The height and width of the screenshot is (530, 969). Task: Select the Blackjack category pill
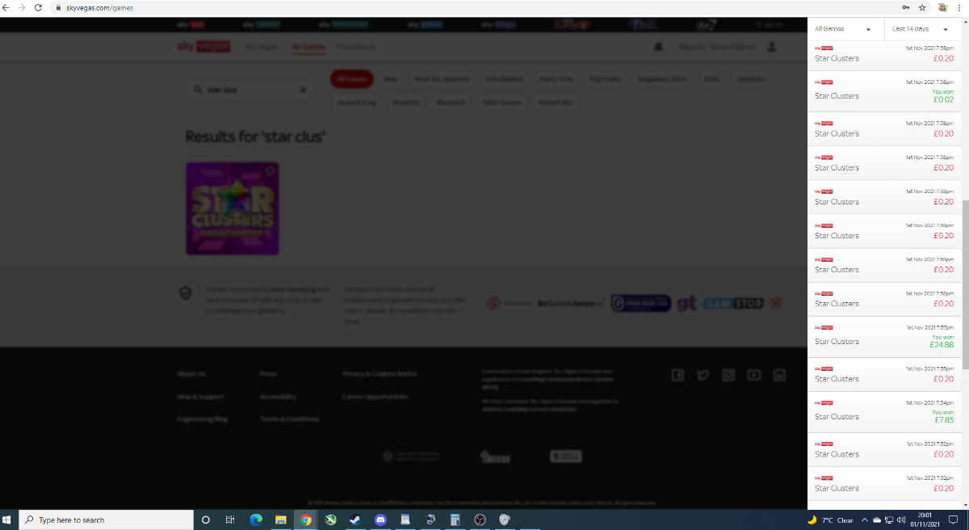tap(451, 103)
